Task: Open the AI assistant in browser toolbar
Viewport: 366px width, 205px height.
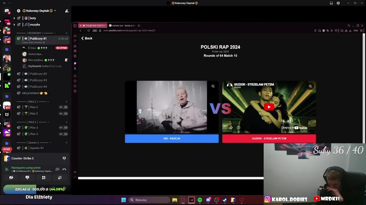Action: 356,30
